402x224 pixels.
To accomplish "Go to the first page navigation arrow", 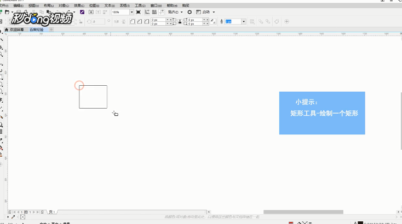I will pyautogui.click(x=14, y=212).
